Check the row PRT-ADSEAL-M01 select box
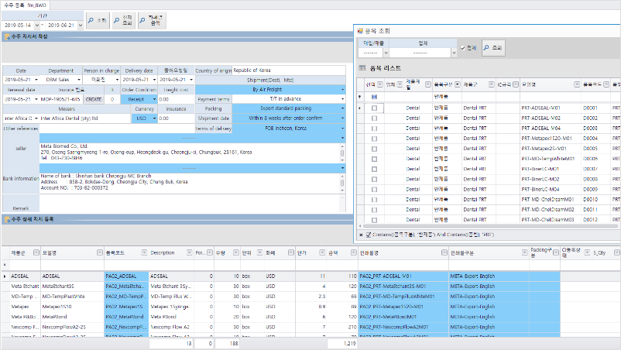This screenshot has height=350, width=621. (x=374, y=108)
